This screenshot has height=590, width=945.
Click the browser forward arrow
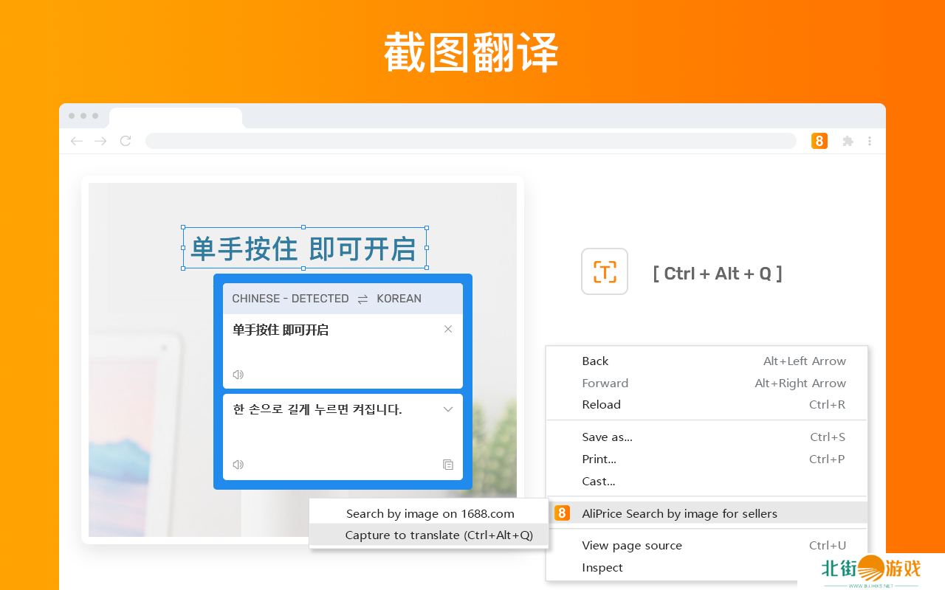pos(100,141)
